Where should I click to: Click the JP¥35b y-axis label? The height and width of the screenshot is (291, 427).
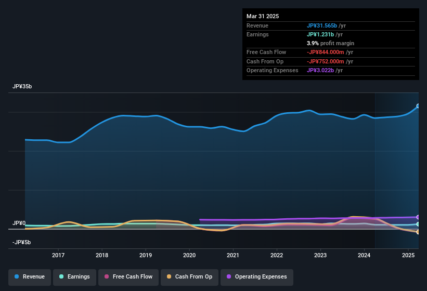click(x=22, y=86)
